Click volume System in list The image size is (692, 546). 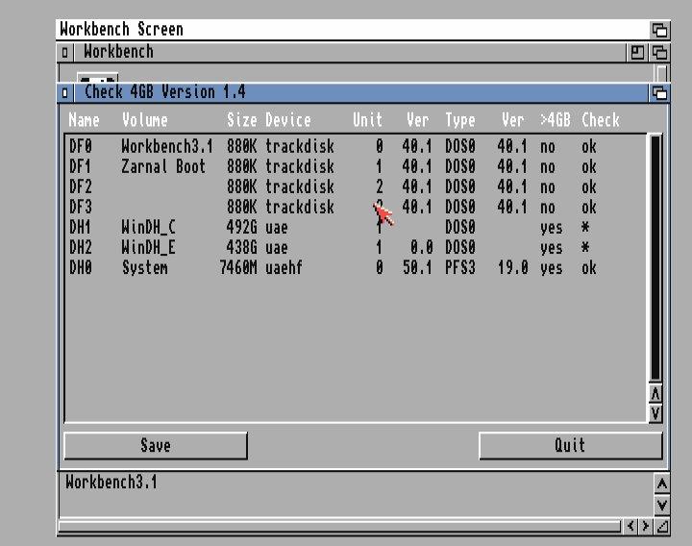tap(145, 268)
